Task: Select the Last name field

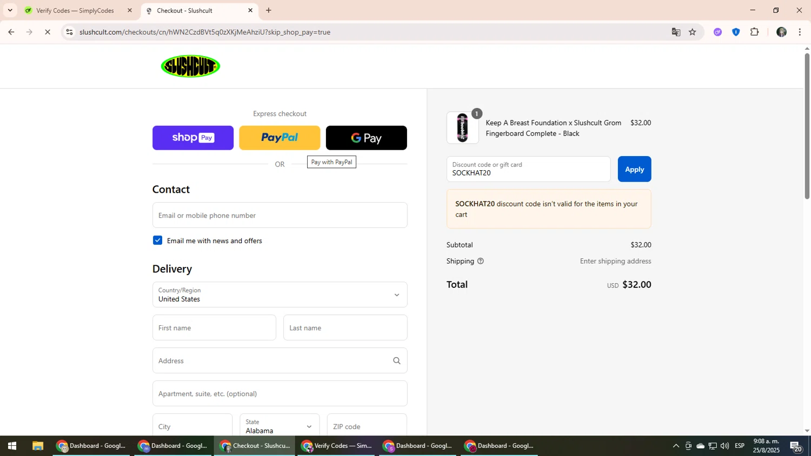Action: [x=345, y=327]
